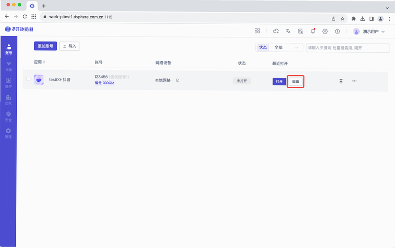
Task: Pin test00 row to top with arrow icon
Action: tap(341, 81)
